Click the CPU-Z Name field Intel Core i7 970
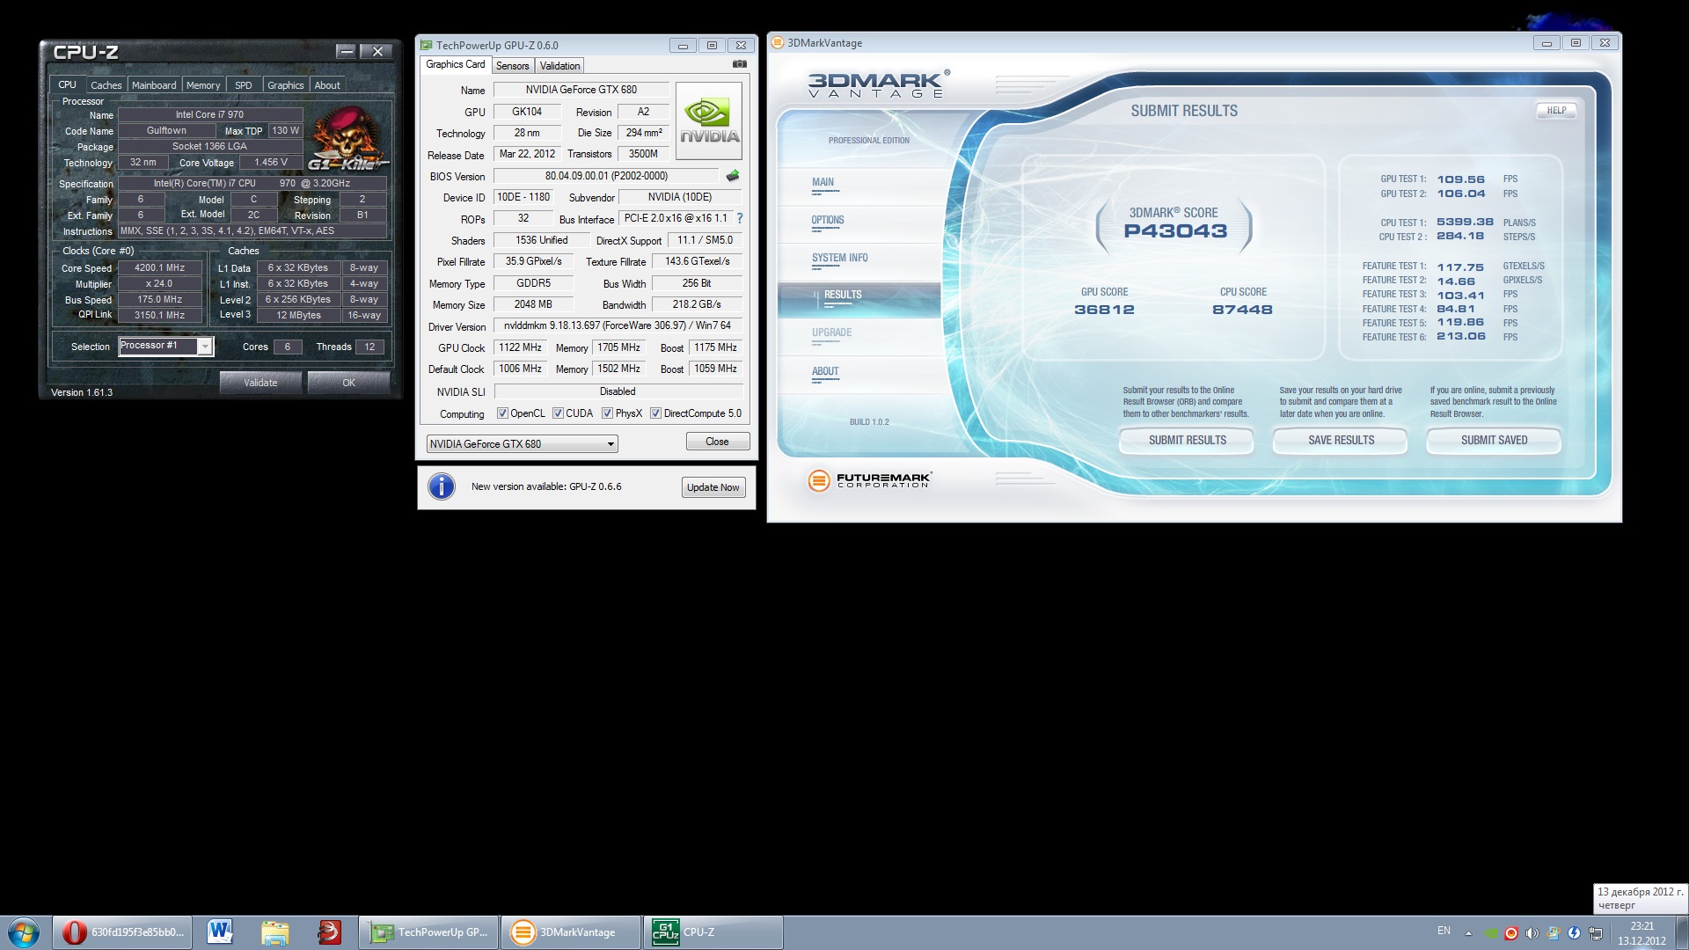Image resolution: width=1689 pixels, height=950 pixels. pos(209,114)
